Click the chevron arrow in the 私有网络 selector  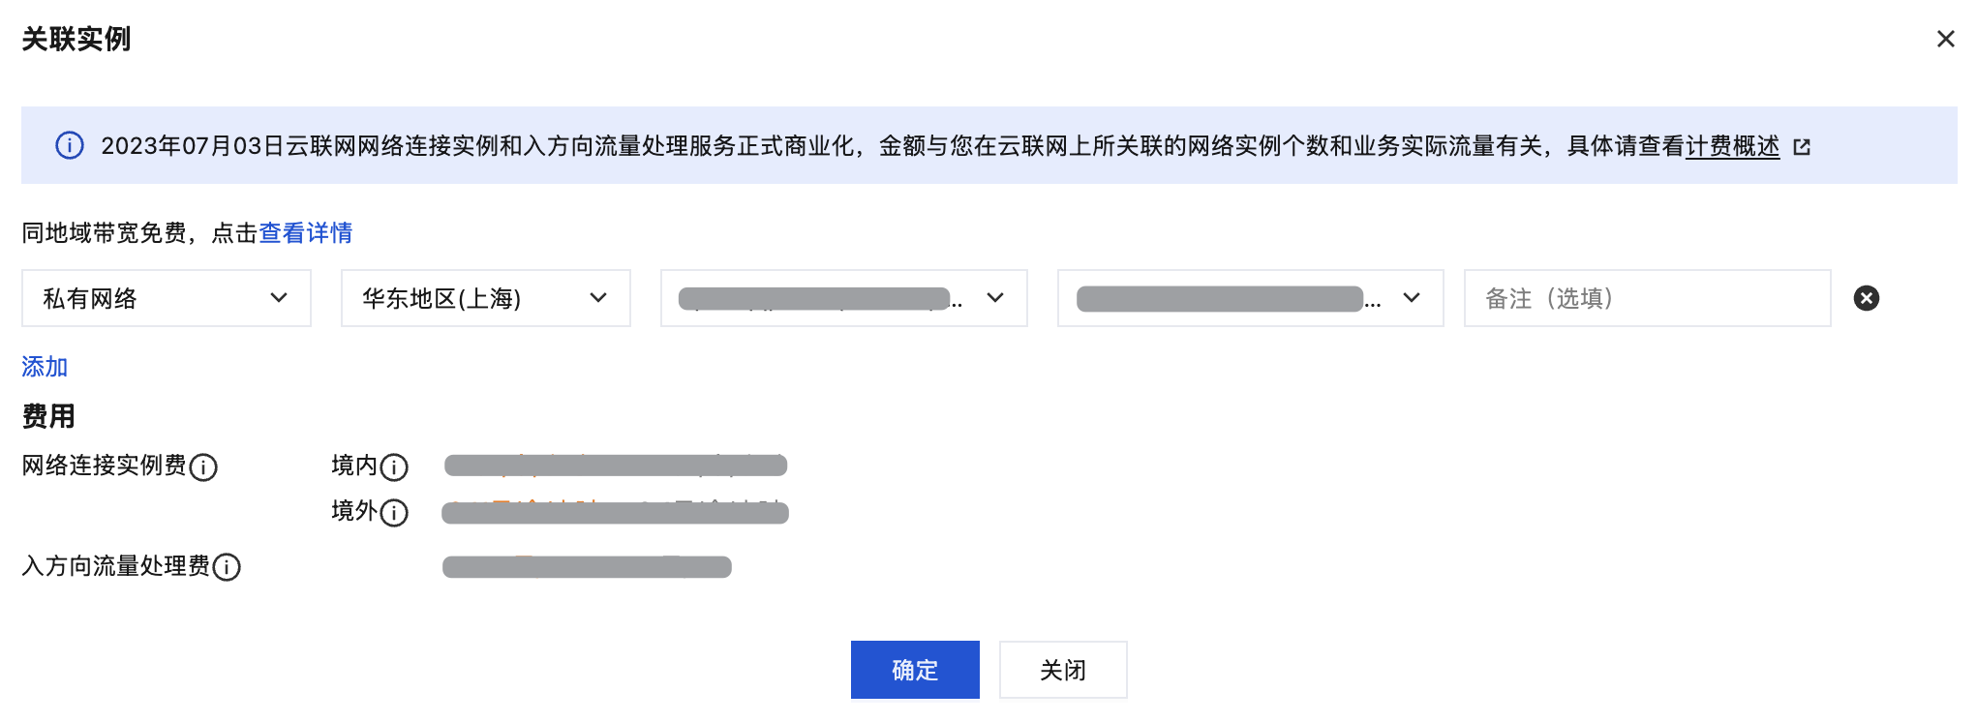coord(279,298)
